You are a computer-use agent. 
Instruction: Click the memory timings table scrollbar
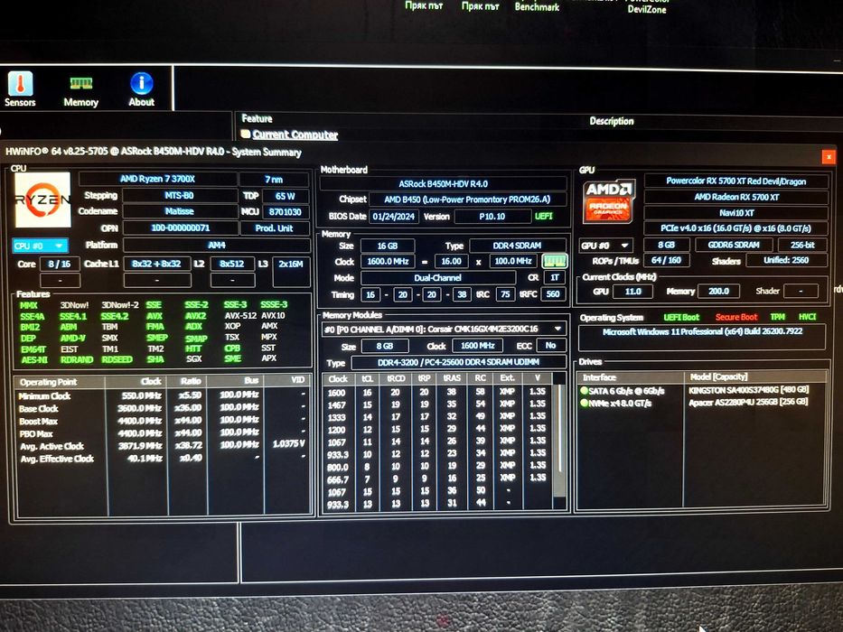tap(559, 441)
